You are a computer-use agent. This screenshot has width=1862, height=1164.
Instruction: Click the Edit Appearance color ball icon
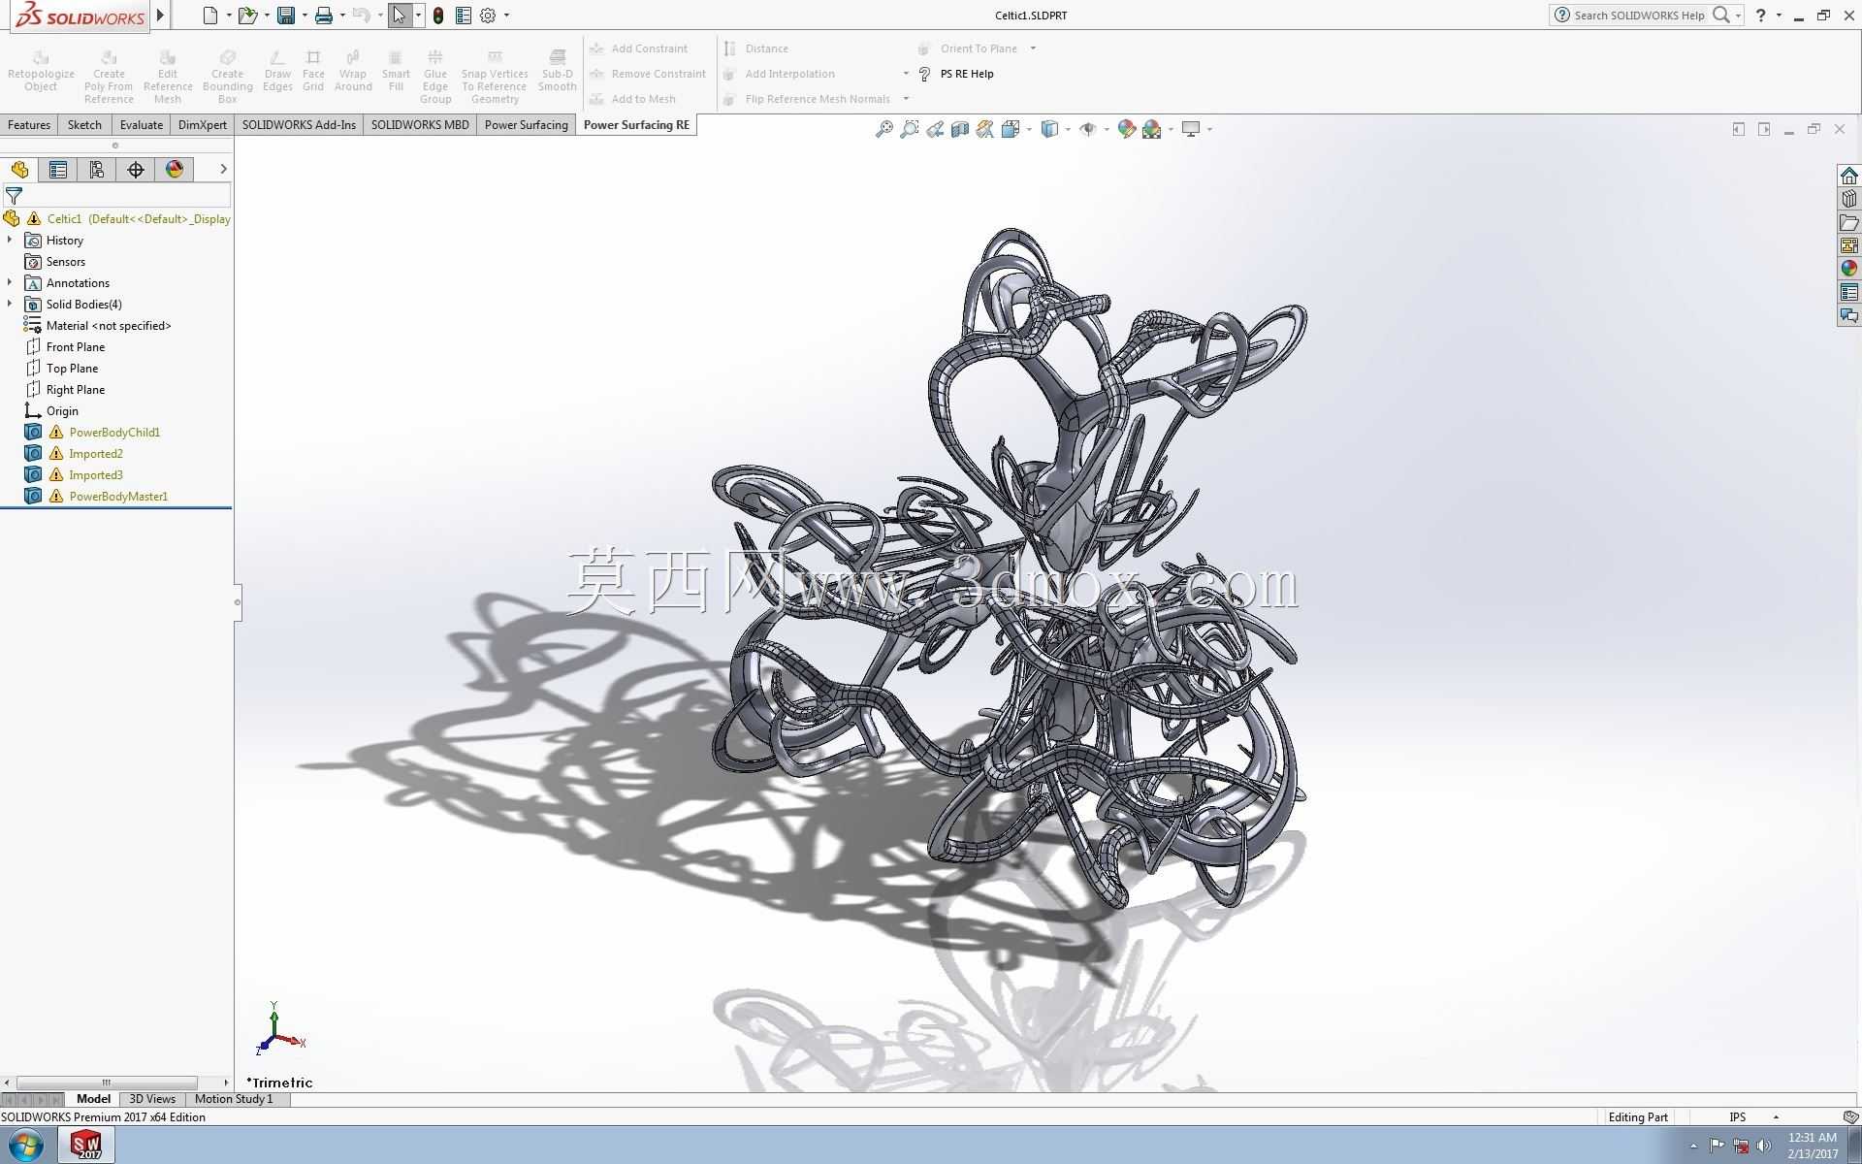(1126, 129)
